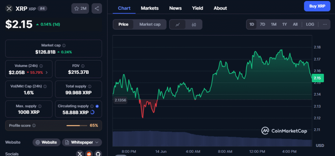
Task: Click the #4 rank badge
Action: tap(42, 8)
